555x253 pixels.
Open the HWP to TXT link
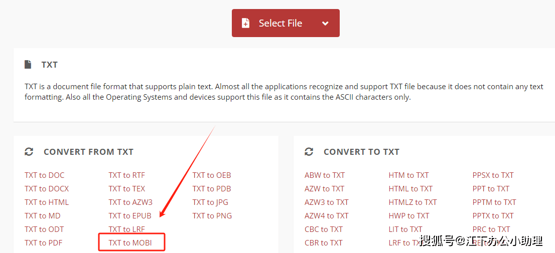[x=409, y=215]
